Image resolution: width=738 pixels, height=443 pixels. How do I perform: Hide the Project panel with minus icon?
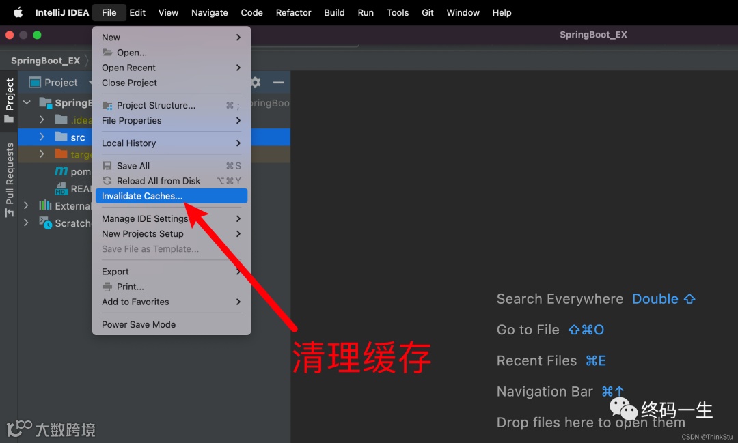[278, 83]
